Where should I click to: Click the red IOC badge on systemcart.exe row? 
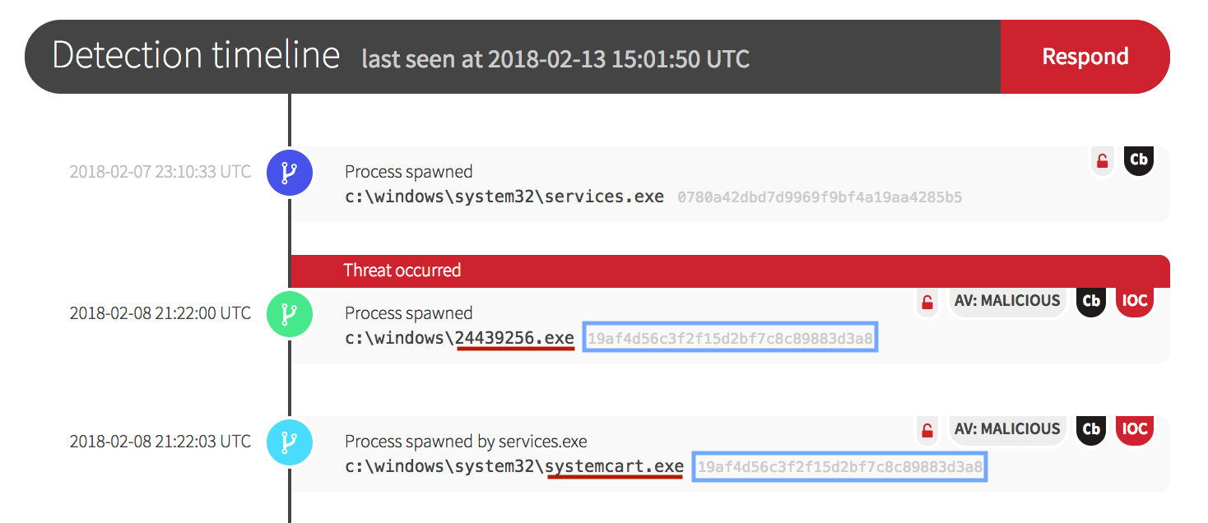click(1135, 429)
